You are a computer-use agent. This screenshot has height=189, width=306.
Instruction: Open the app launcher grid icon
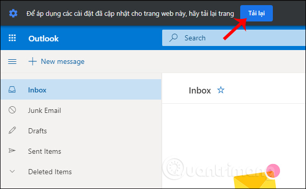[x=12, y=38]
